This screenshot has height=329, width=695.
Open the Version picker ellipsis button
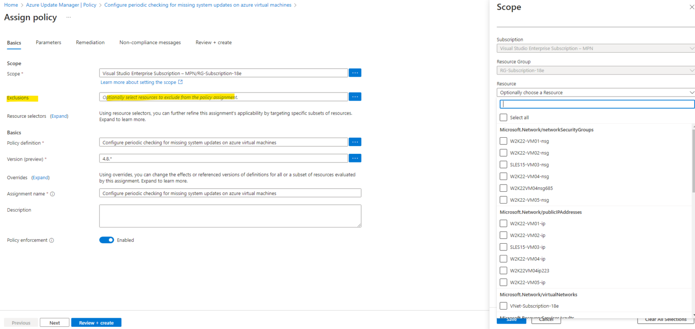pos(355,158)
